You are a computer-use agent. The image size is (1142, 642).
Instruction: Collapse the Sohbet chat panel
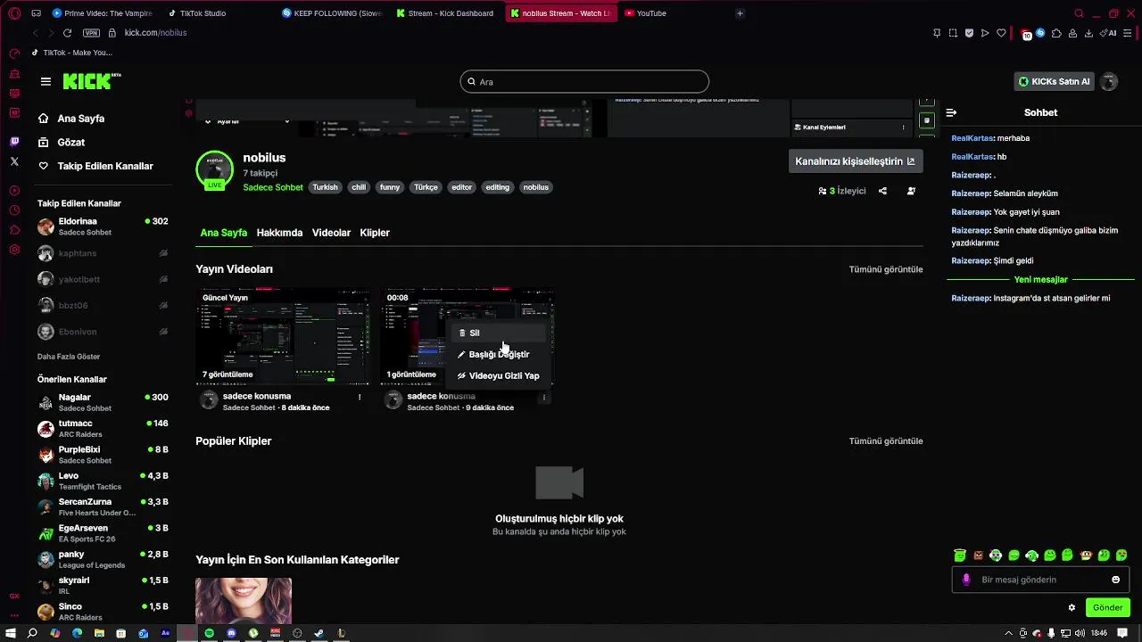pyautogui.click(x=951, y=112)
